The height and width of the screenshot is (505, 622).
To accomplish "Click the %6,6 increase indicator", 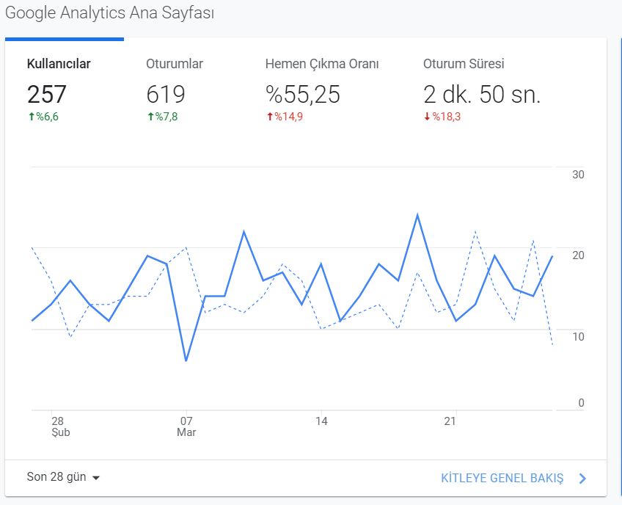I will [x=43, y=116].
